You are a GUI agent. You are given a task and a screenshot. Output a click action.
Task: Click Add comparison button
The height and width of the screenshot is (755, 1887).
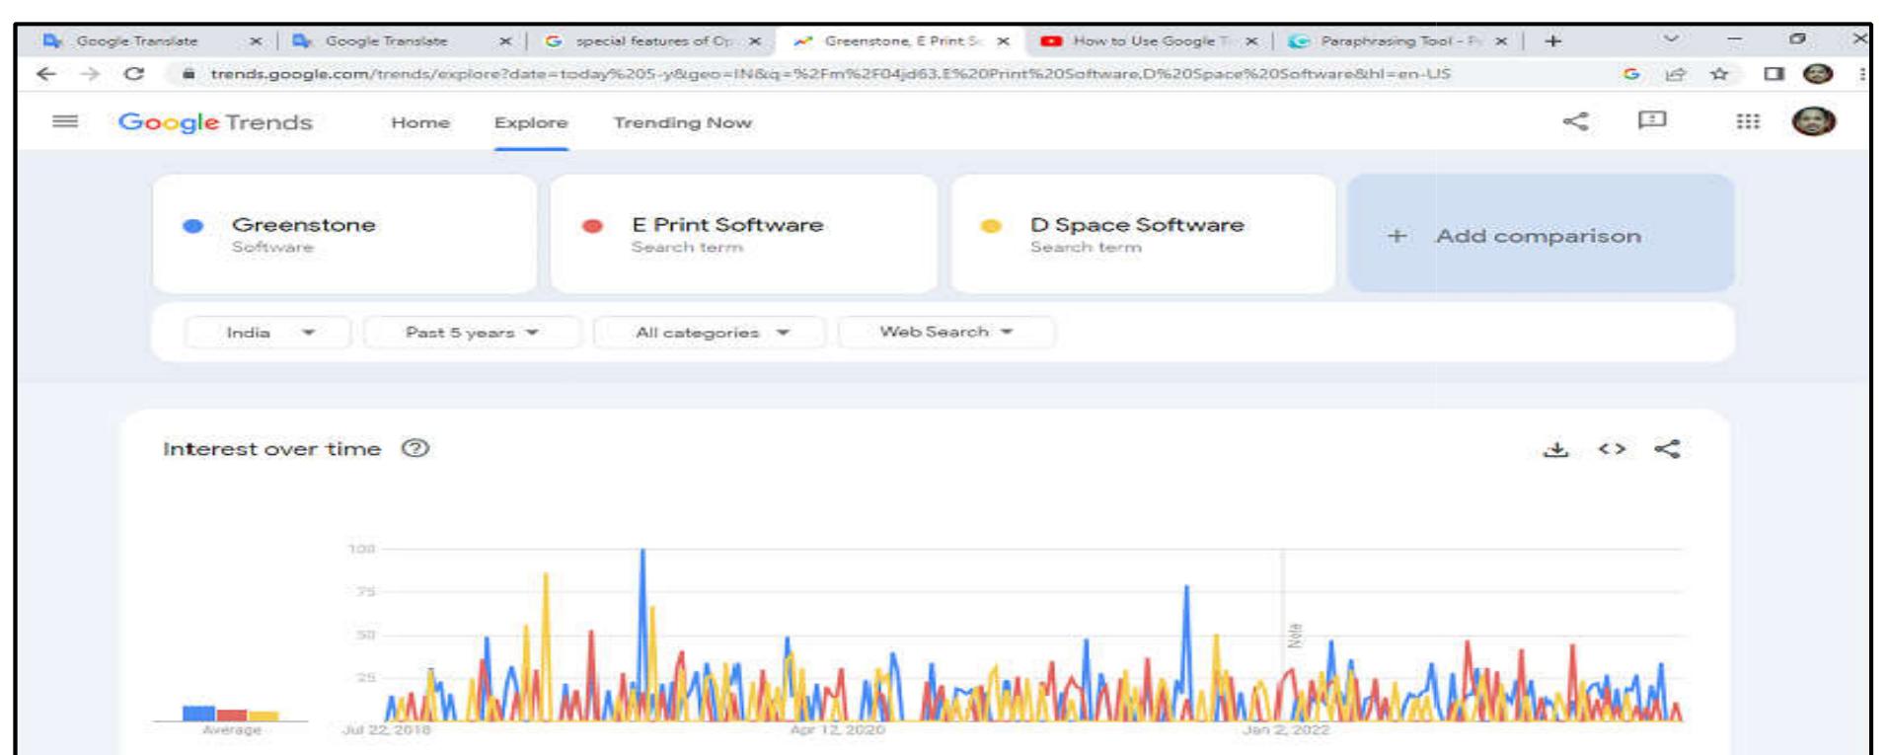1541,235
